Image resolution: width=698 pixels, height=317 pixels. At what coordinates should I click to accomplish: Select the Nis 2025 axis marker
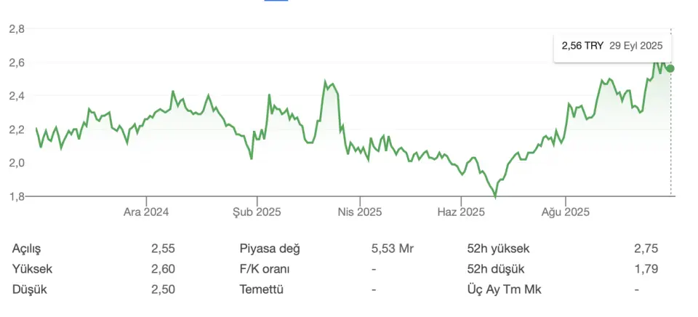coord(360,212)
